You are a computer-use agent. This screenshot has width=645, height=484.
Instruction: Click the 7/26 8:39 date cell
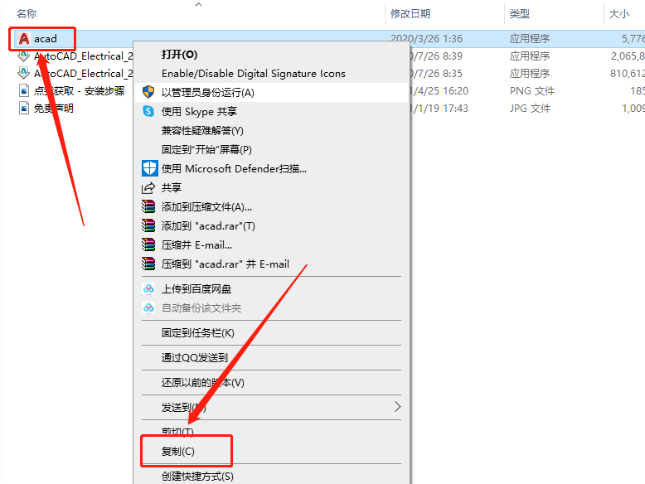437,56
